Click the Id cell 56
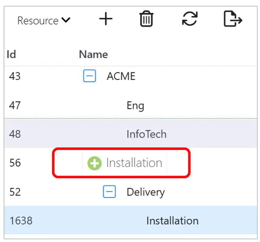 15,163
